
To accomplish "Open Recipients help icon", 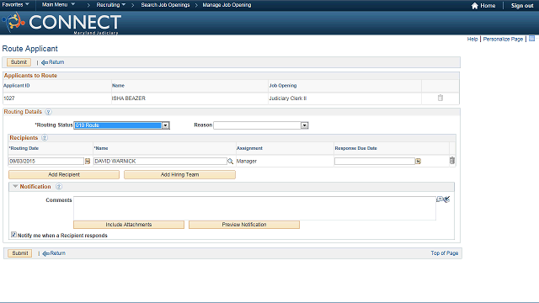I will [x=45, y=138].
